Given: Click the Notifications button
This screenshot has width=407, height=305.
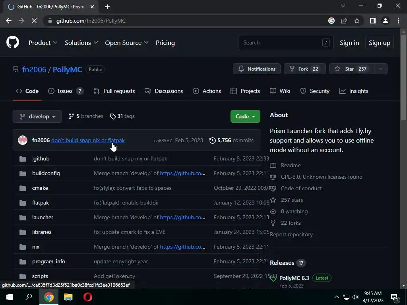Looking at the screenshot, I should [257, 69].
